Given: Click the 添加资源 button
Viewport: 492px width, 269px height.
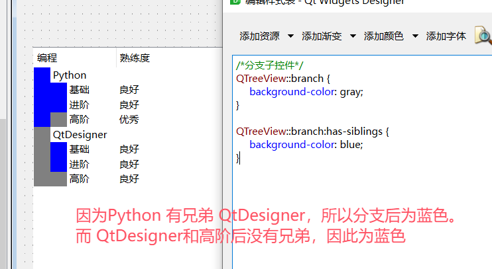Looking at the screenshot, I should pyautogui.click(x=259, y=36).
